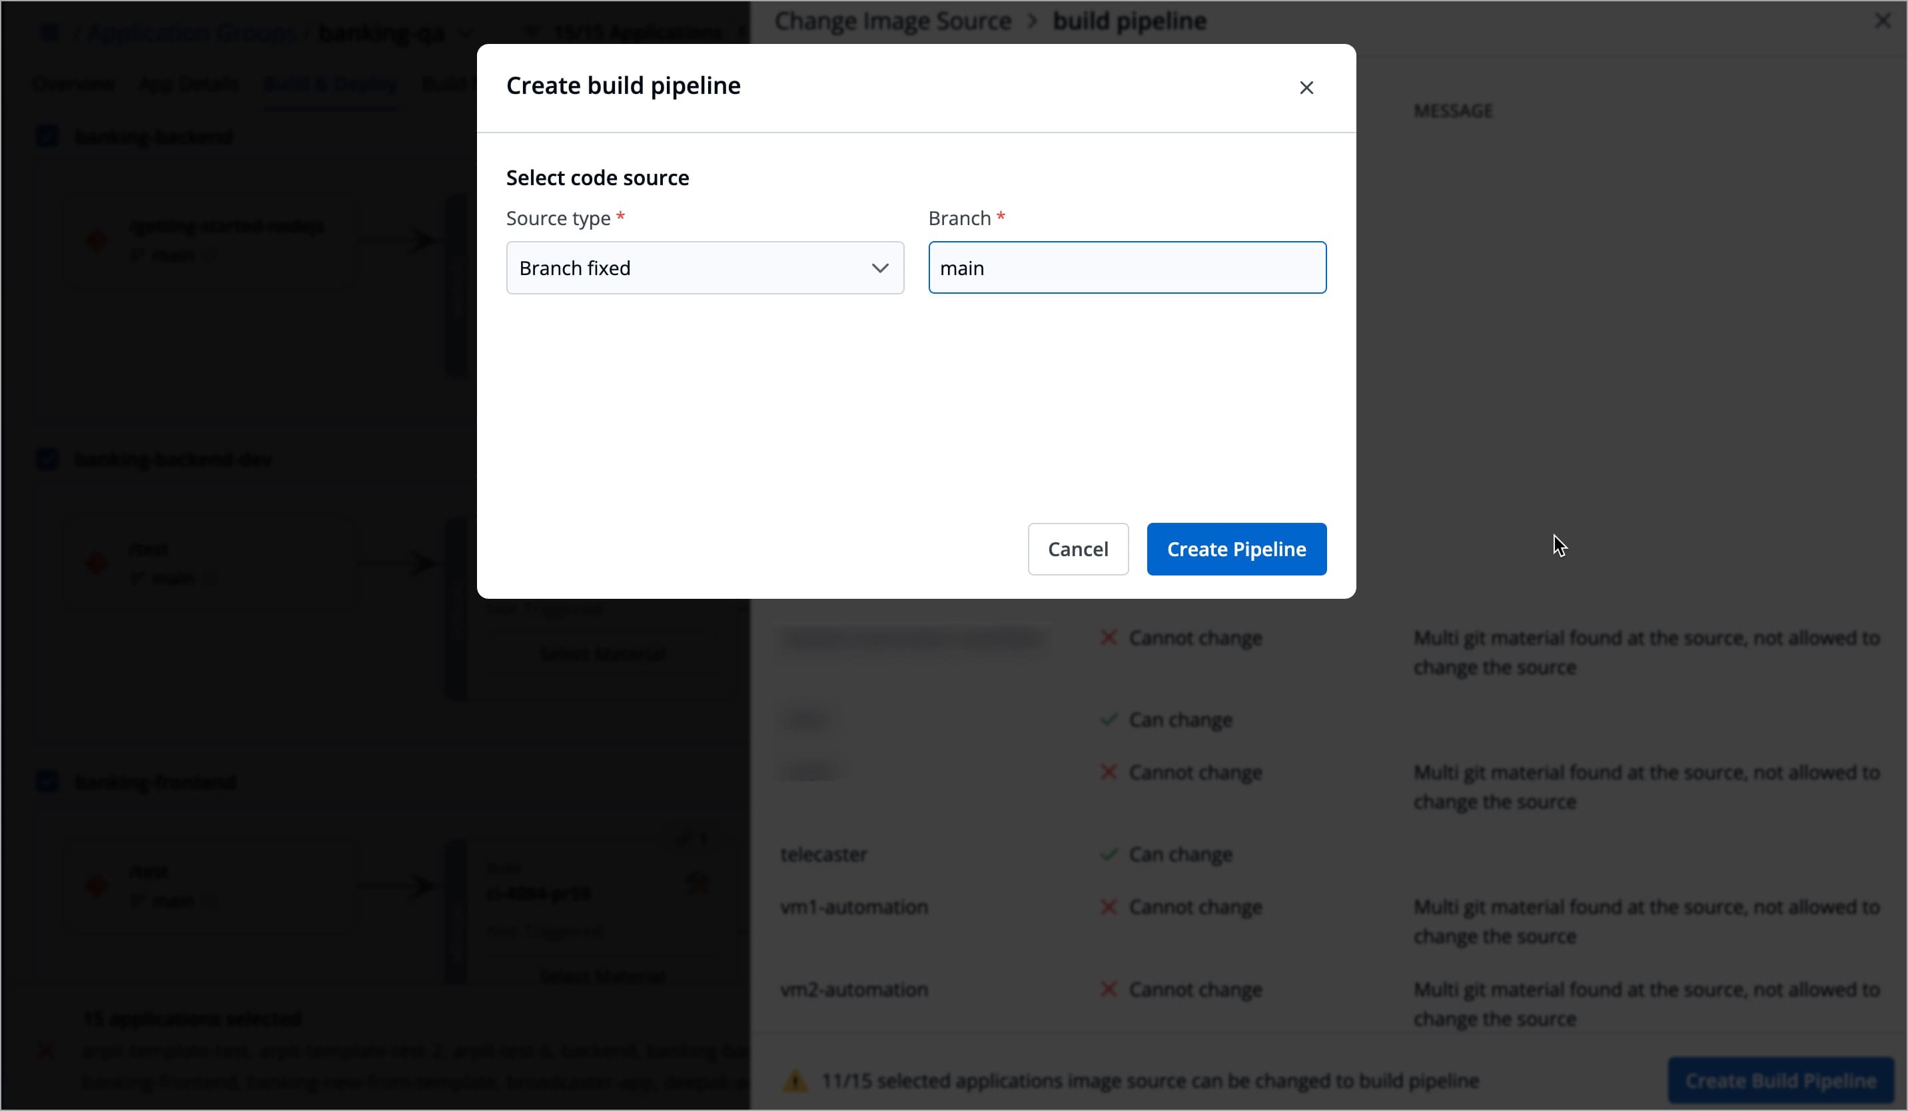Click the red X icon next to vm2-automation status
Image resolution: width=1908 pixels, height=1111 pixels.
click(x=1109, y=990)
